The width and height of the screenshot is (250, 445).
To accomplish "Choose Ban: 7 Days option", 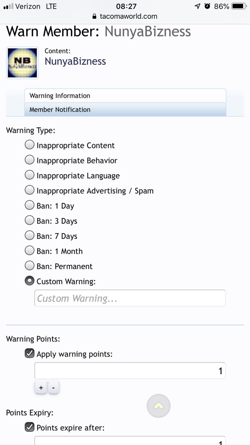I will click(x=30, y=235).
